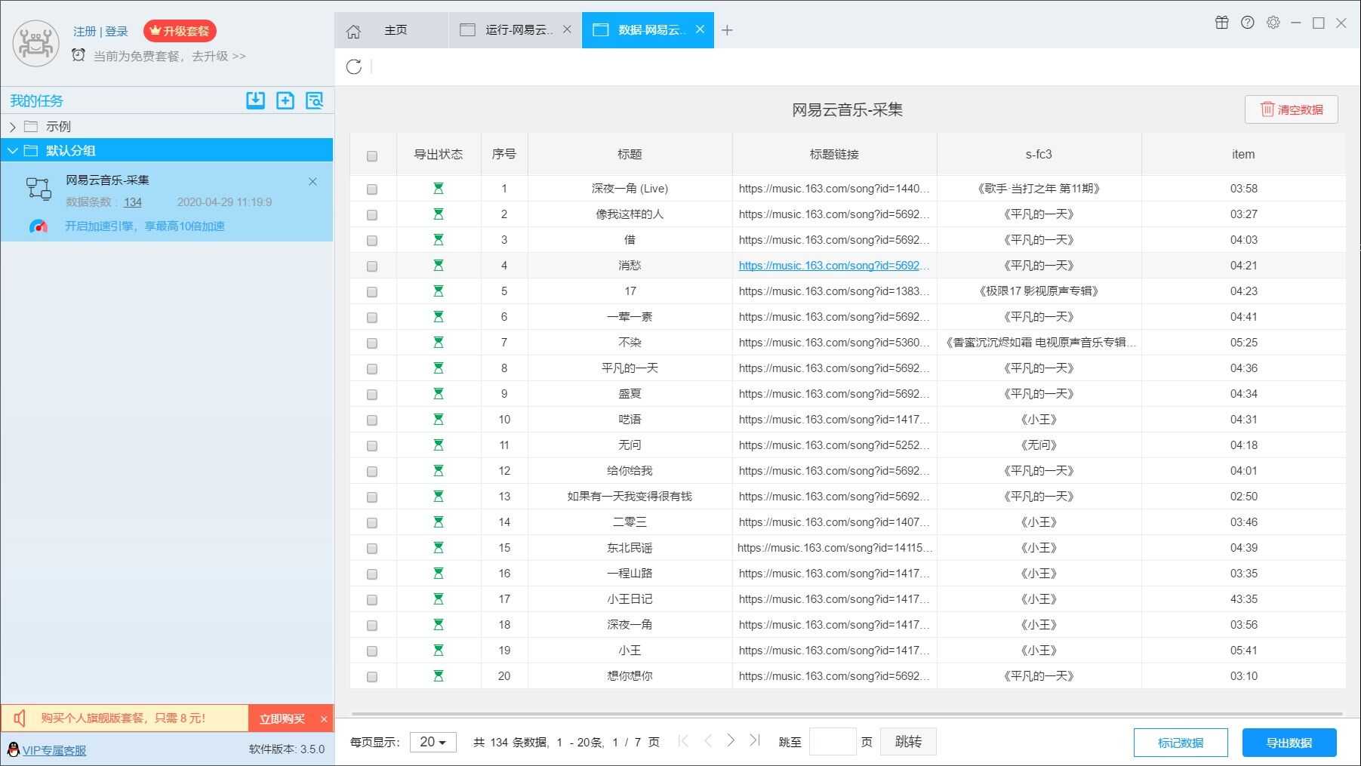
Task: Check the box for row 二零三
Action: coord(372,523)
